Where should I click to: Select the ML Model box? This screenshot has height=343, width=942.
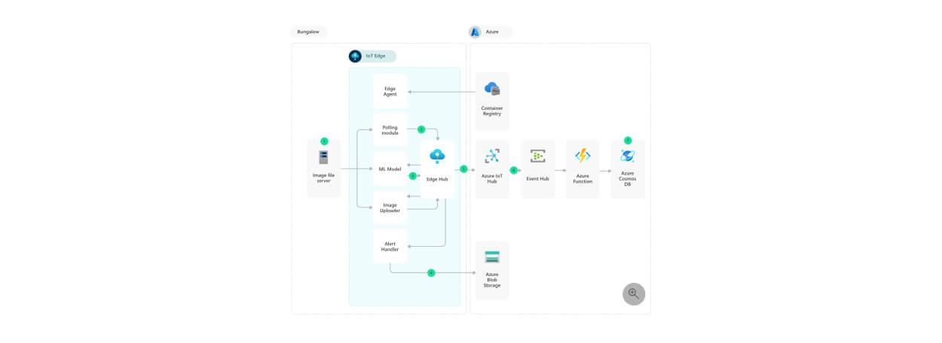(x=390, y=169)
